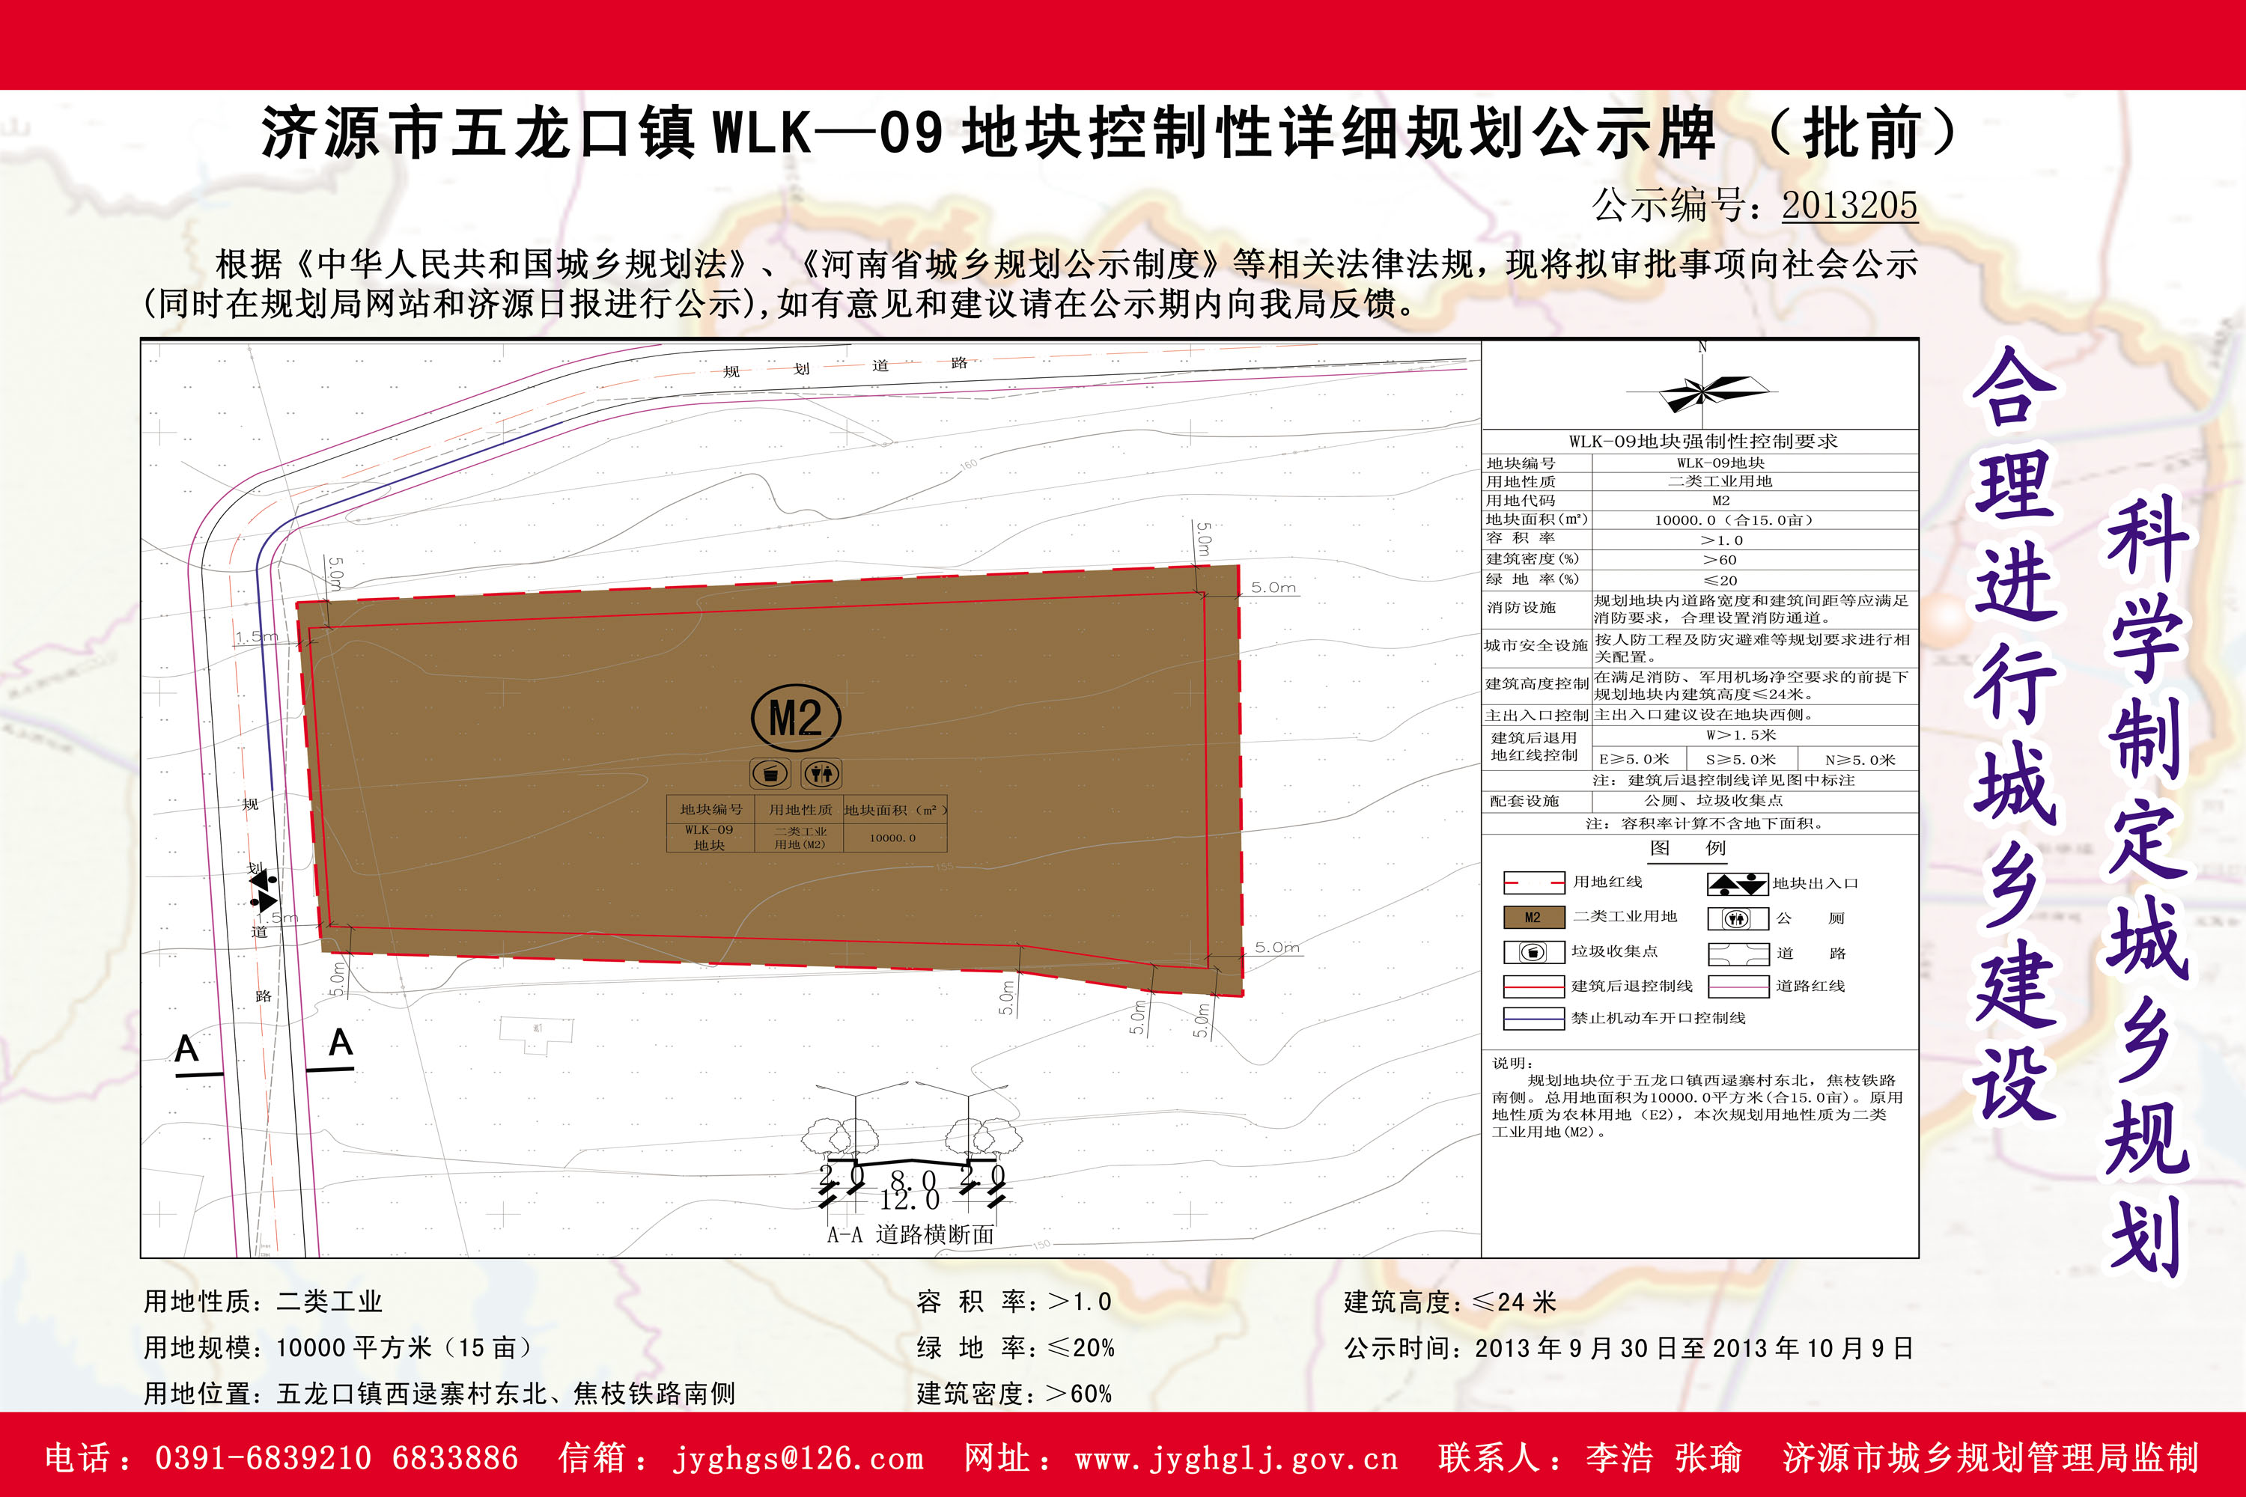
Task: Click the phone number 0391-6839210
Action: 263,1459
